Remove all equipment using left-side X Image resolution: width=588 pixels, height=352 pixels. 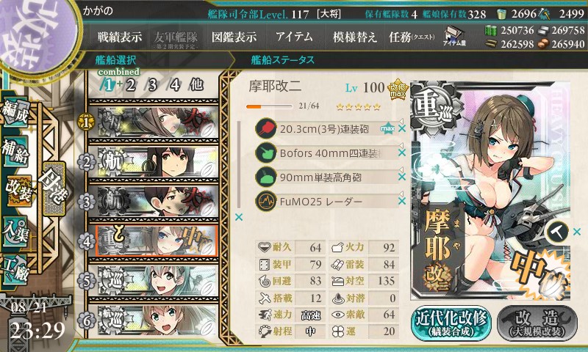click(x=239, y=217)
